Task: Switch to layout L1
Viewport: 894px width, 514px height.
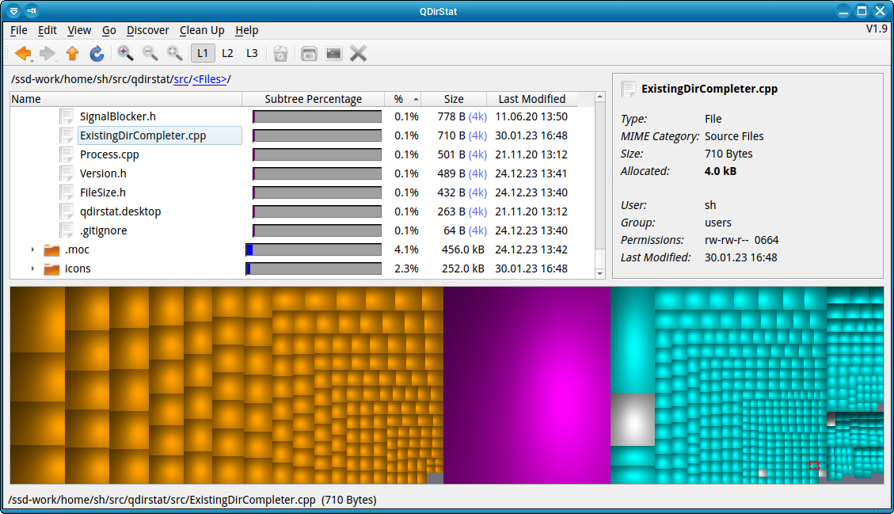Action: [203, 53]
